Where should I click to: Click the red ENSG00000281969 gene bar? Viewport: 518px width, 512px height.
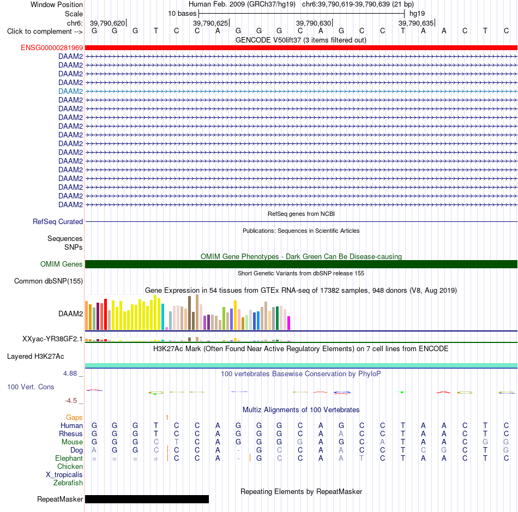tap(301, 47)
